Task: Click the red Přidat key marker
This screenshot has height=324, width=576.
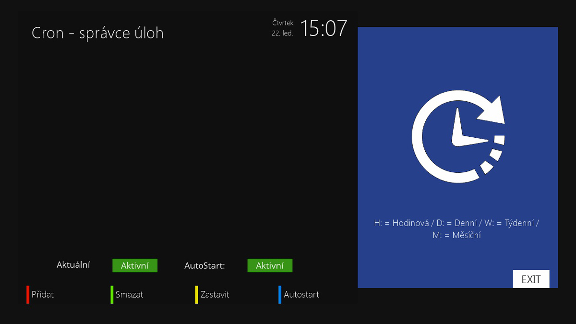Action: tap(28, 295)
